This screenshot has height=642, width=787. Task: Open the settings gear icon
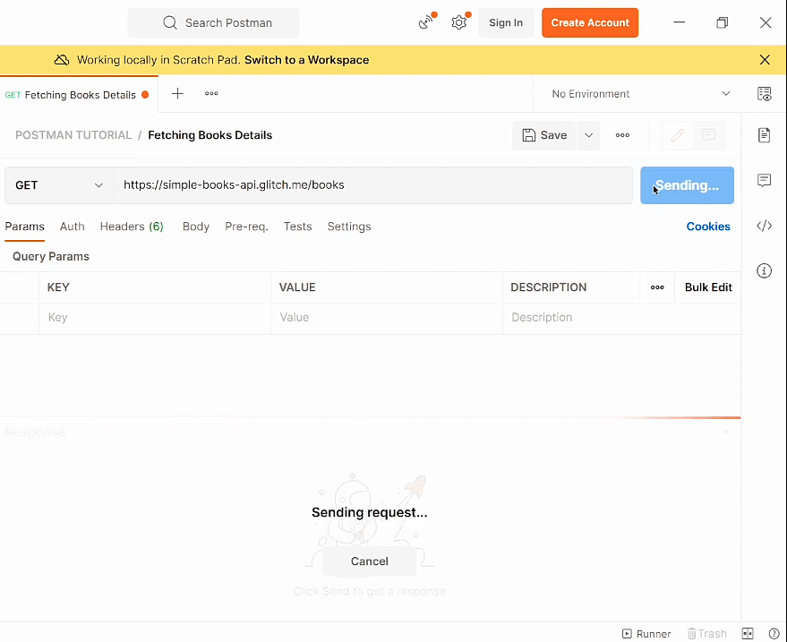pos(458,22)
